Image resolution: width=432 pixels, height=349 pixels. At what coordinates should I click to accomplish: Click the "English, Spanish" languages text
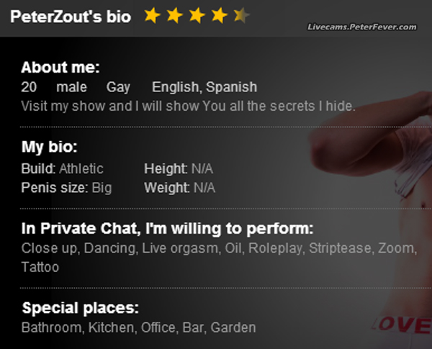coord(204,87)
